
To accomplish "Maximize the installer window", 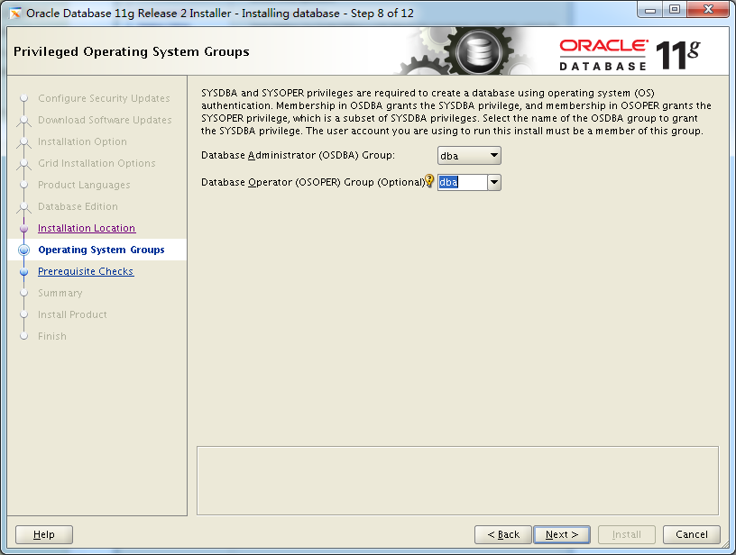I will pyautogui.click(x=675, y=10).
